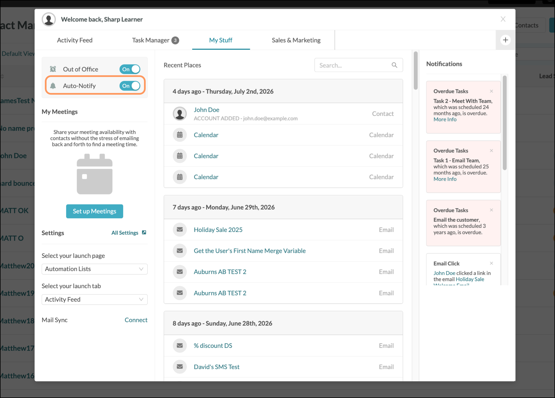Open the Sales & Marketing tab
Viewport: 555px width, 398px height.
click(x=296, y=40)
